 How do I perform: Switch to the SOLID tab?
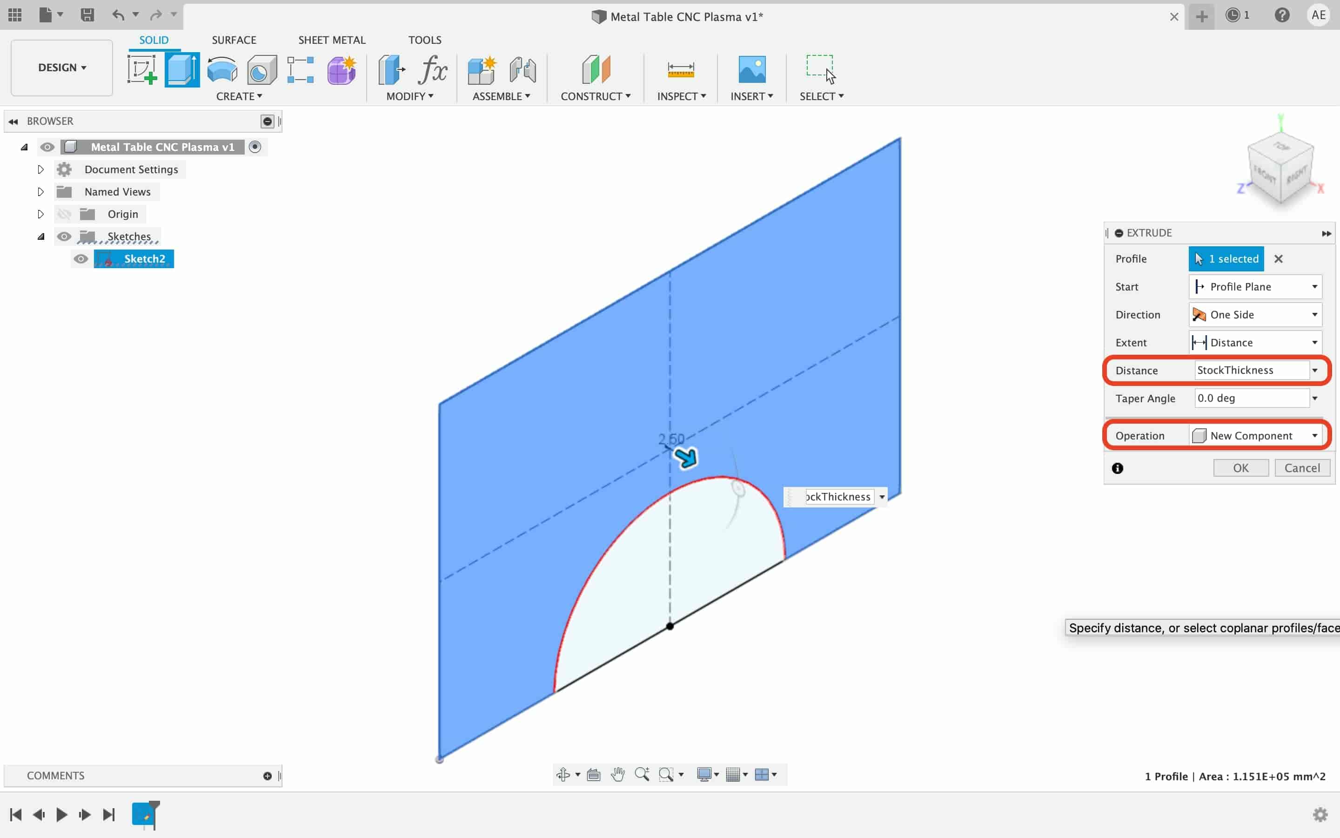(x=154, y=40)
